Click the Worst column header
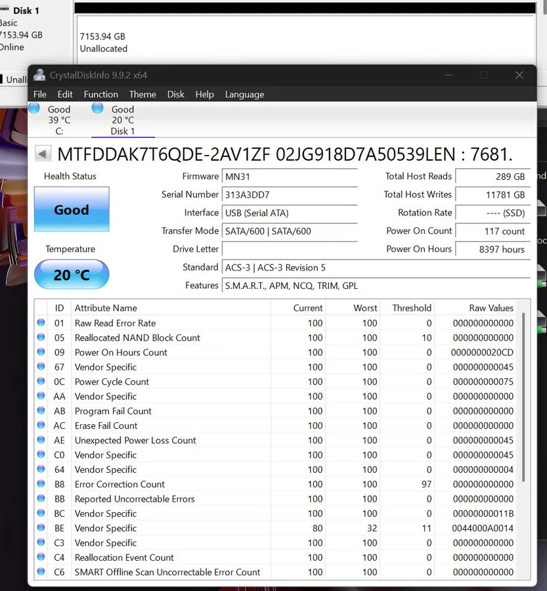The image size is (547, 591). (x=353, y=308)
